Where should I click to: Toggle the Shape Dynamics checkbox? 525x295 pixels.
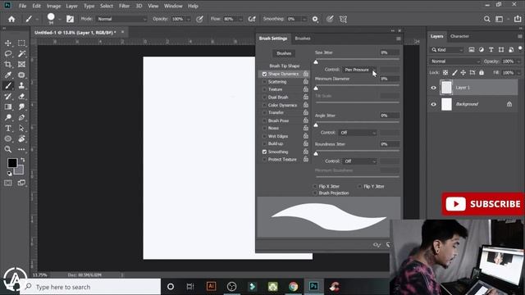tap(264, 74)
